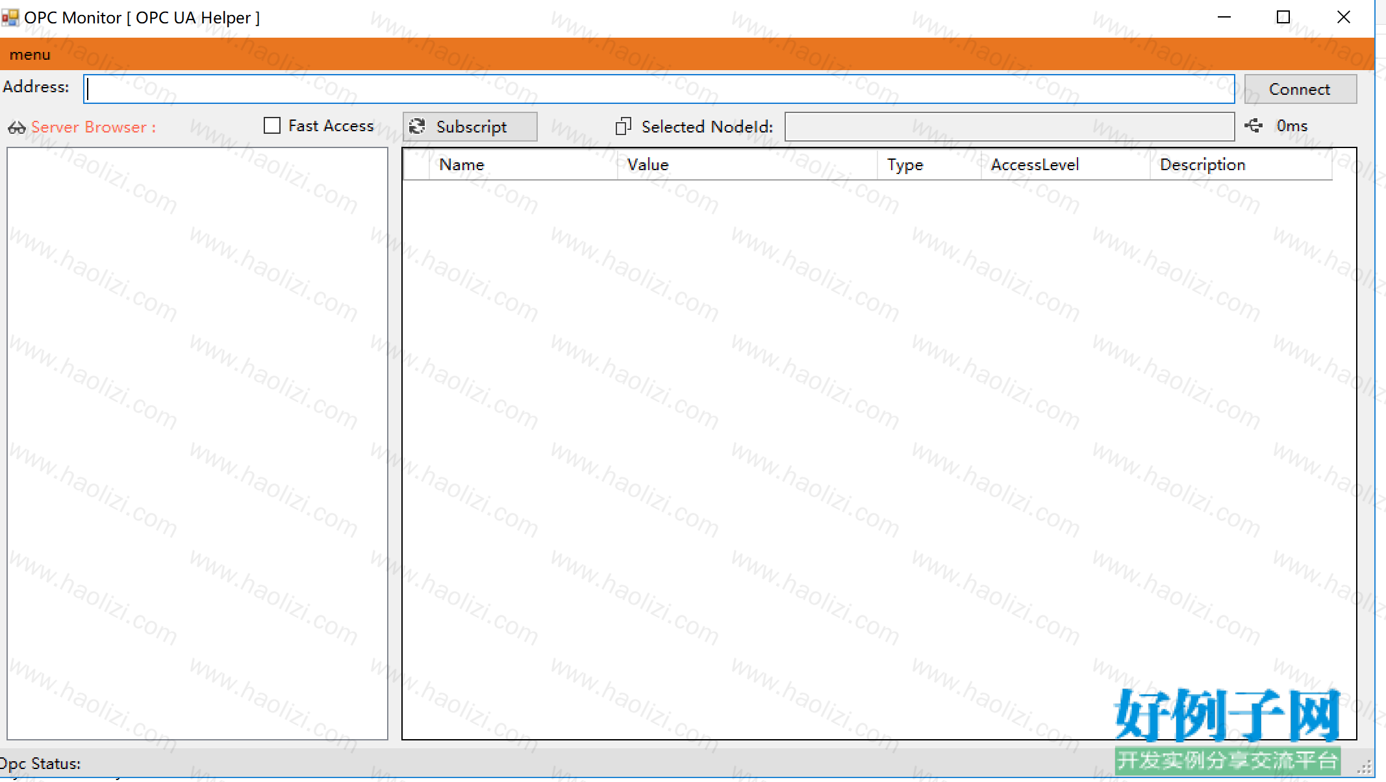Close the OPC Monitor window
Viewport: 1386px width, 782px height.
tap(1344, 18)
